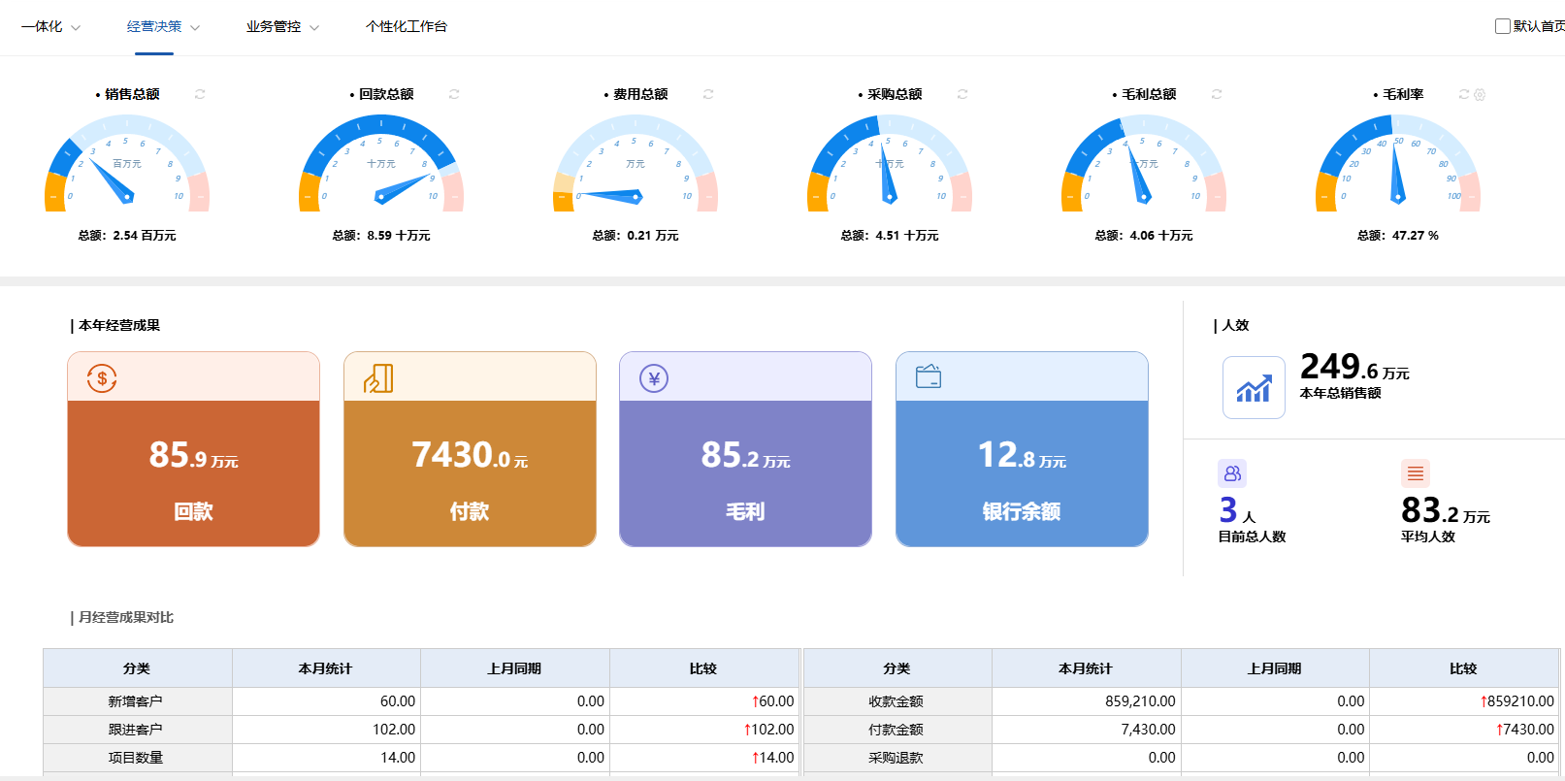Click the 费用总额 gauge dial
1565x781 pixels.
click(636, 165)
